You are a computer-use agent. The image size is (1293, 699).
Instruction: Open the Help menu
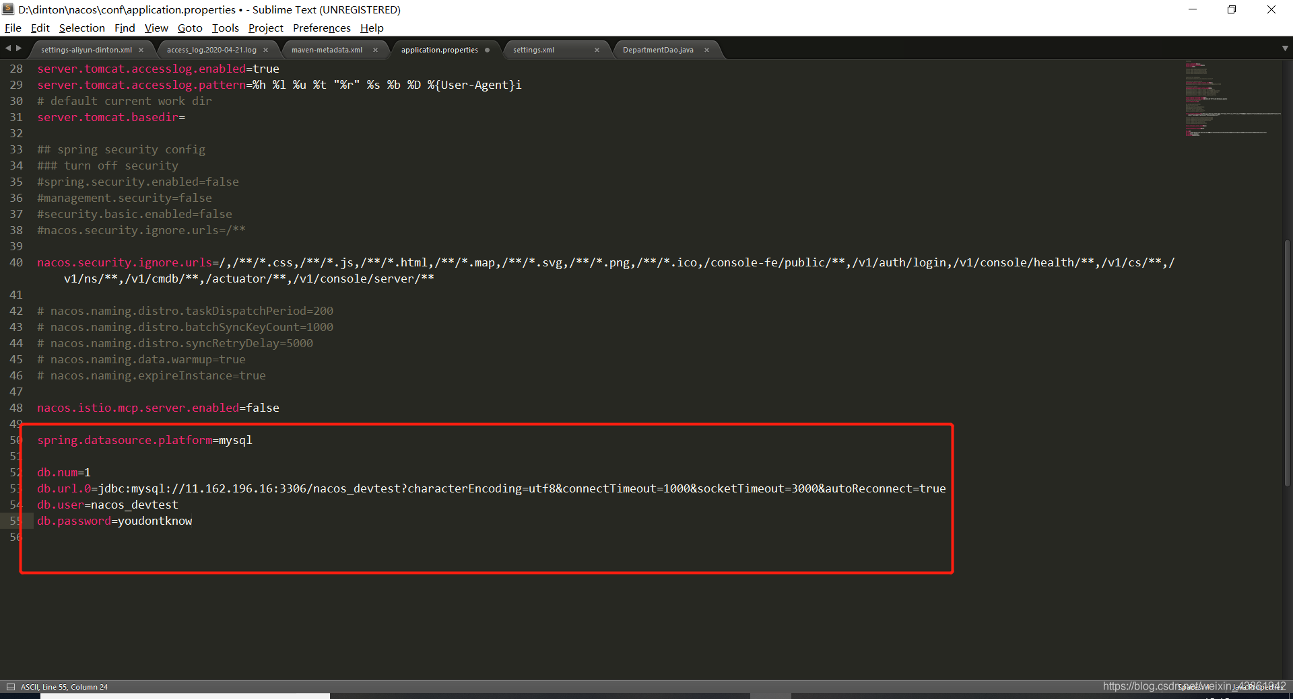372,28
